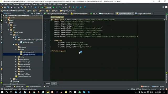Open the Refactor menu

[35, 4]
